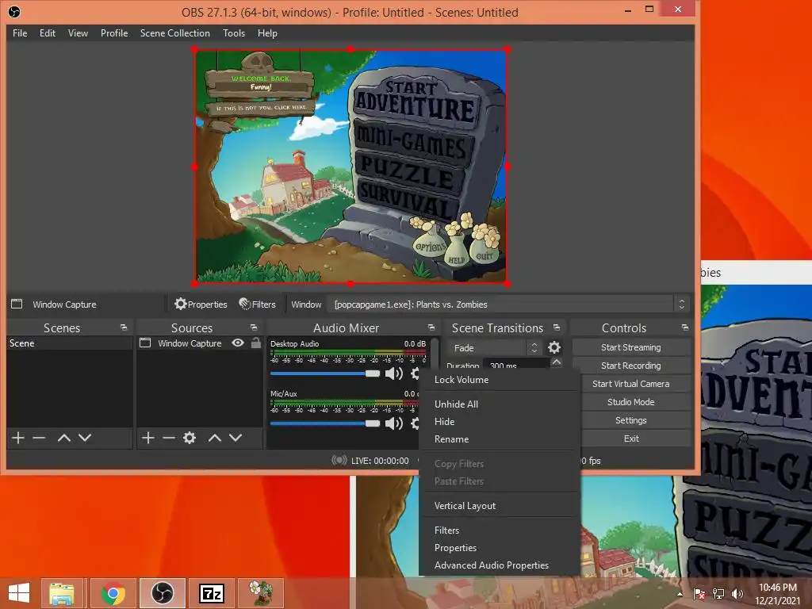812x609 pixels.
Task: Open Google Chrome from the taskbar
Action: (113, 593)
